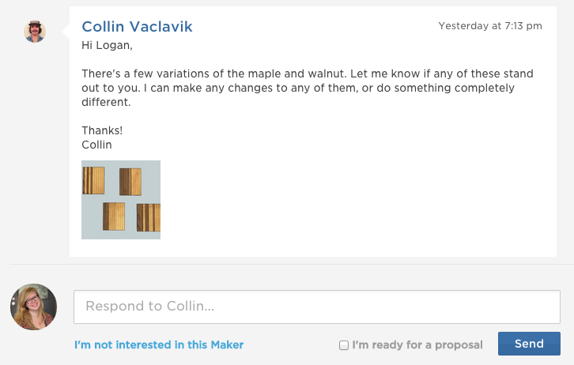Image resolution: width=574 pixels, height=365 pixels.
Task: Focus the 'Respond to Collin...' text field
Action: tap(317, 307)
